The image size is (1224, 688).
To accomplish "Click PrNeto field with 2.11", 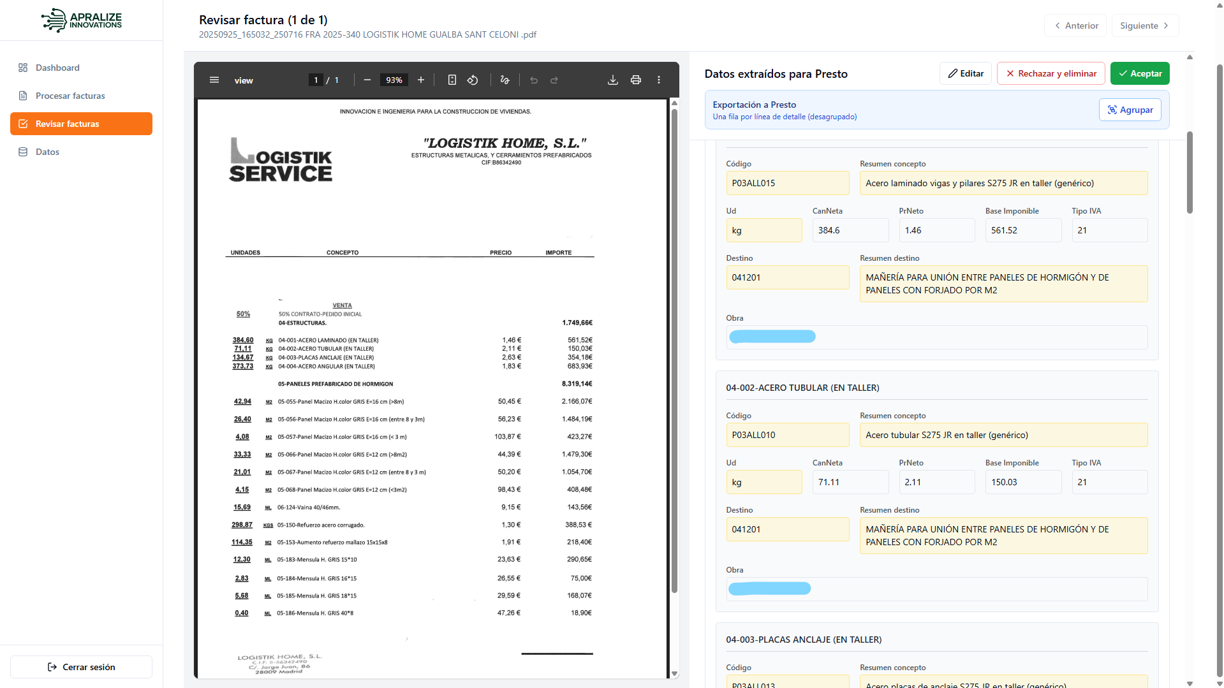I will 937,482.
